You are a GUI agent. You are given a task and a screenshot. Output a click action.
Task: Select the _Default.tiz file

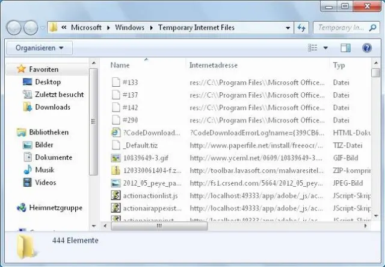[x=140, y=145]
